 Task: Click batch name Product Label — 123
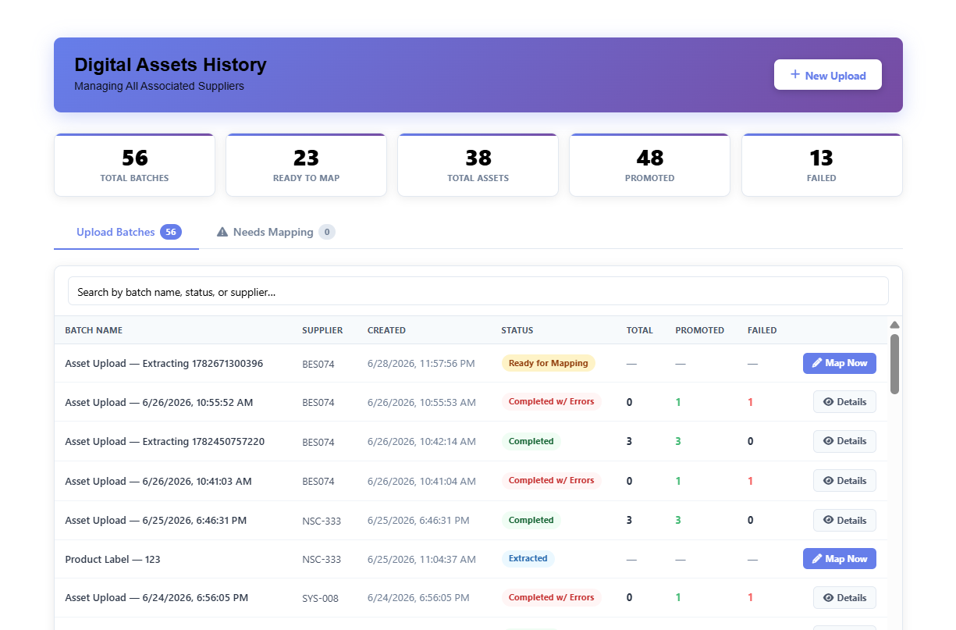[x=112, y=559]
